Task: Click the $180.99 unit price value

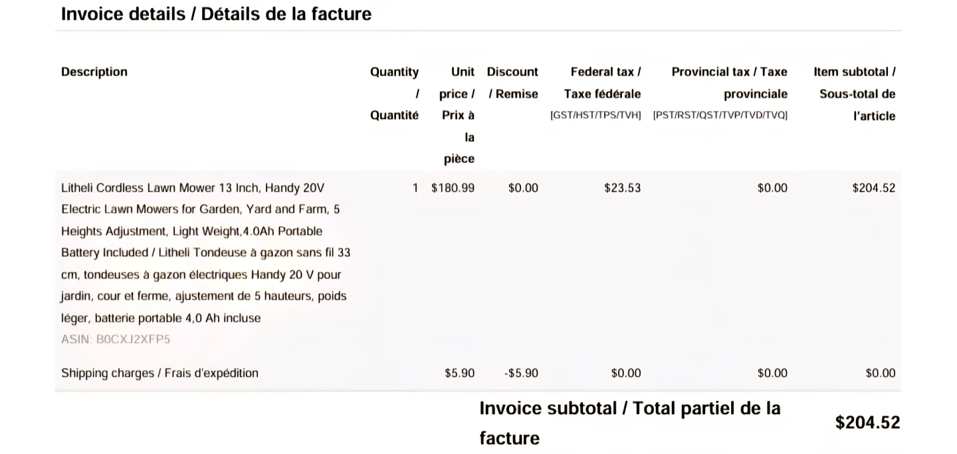Action: click(x=453, y=188)
